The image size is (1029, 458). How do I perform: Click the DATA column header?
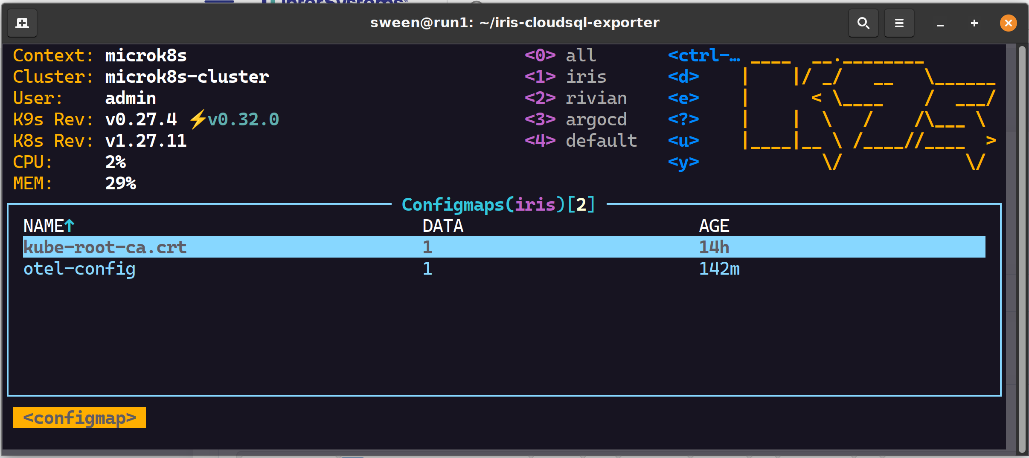point(442,226)
